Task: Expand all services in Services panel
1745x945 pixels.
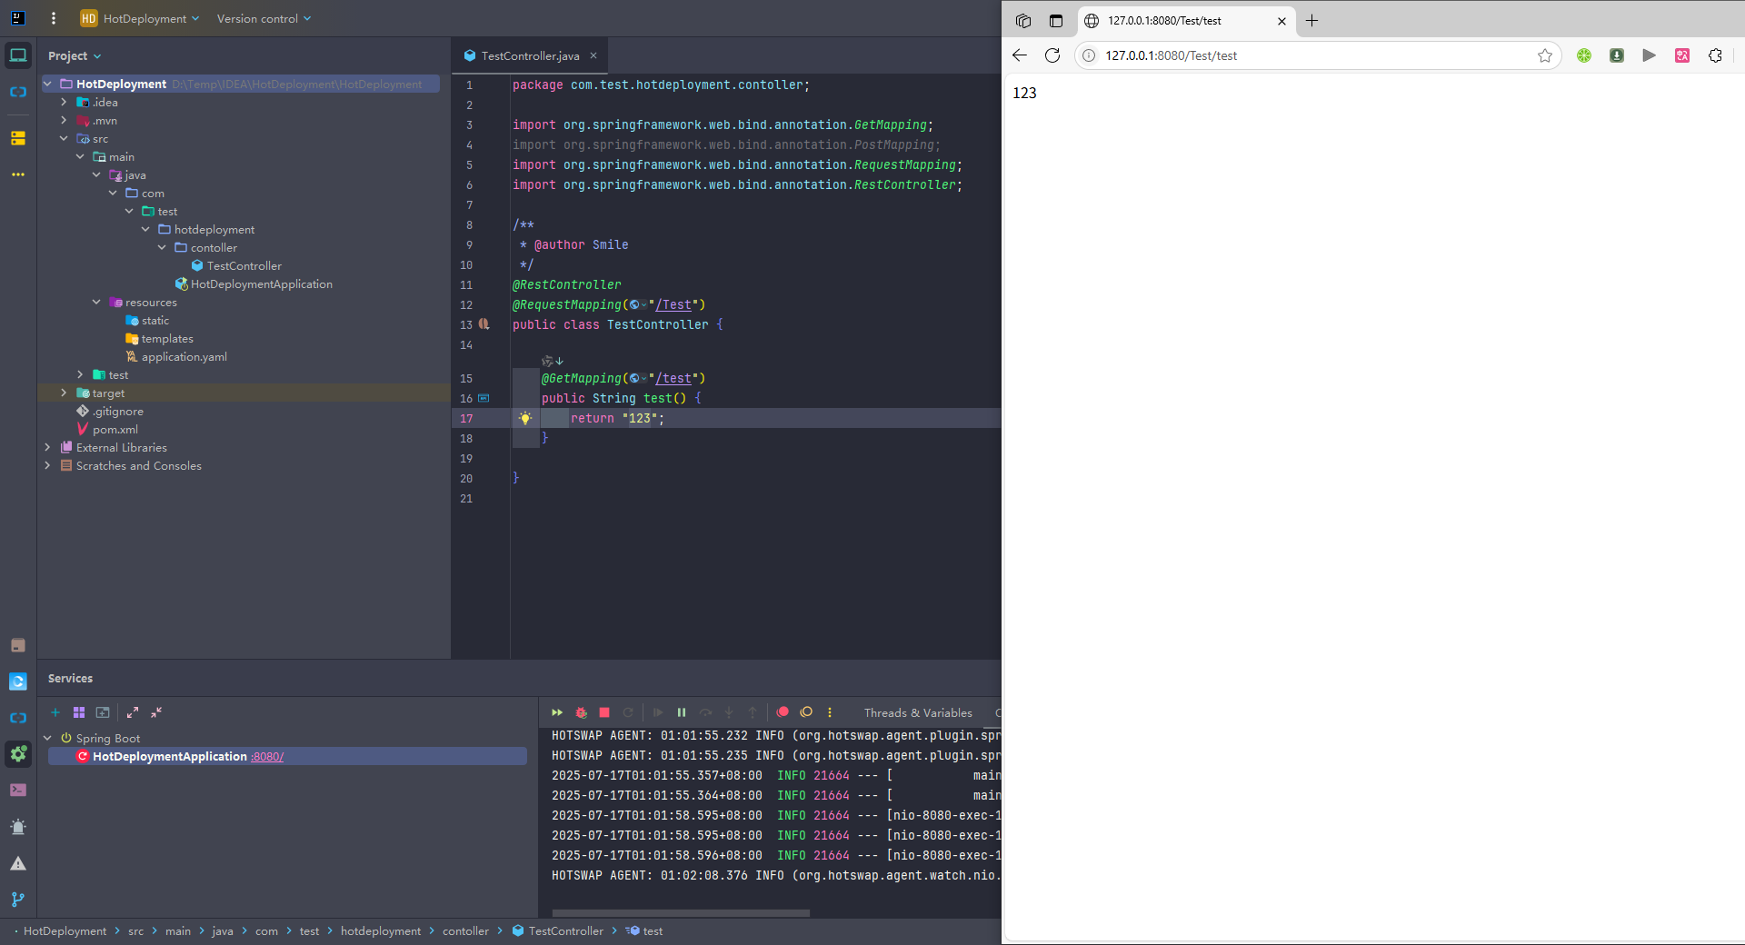Action: (x=133, y=712)
